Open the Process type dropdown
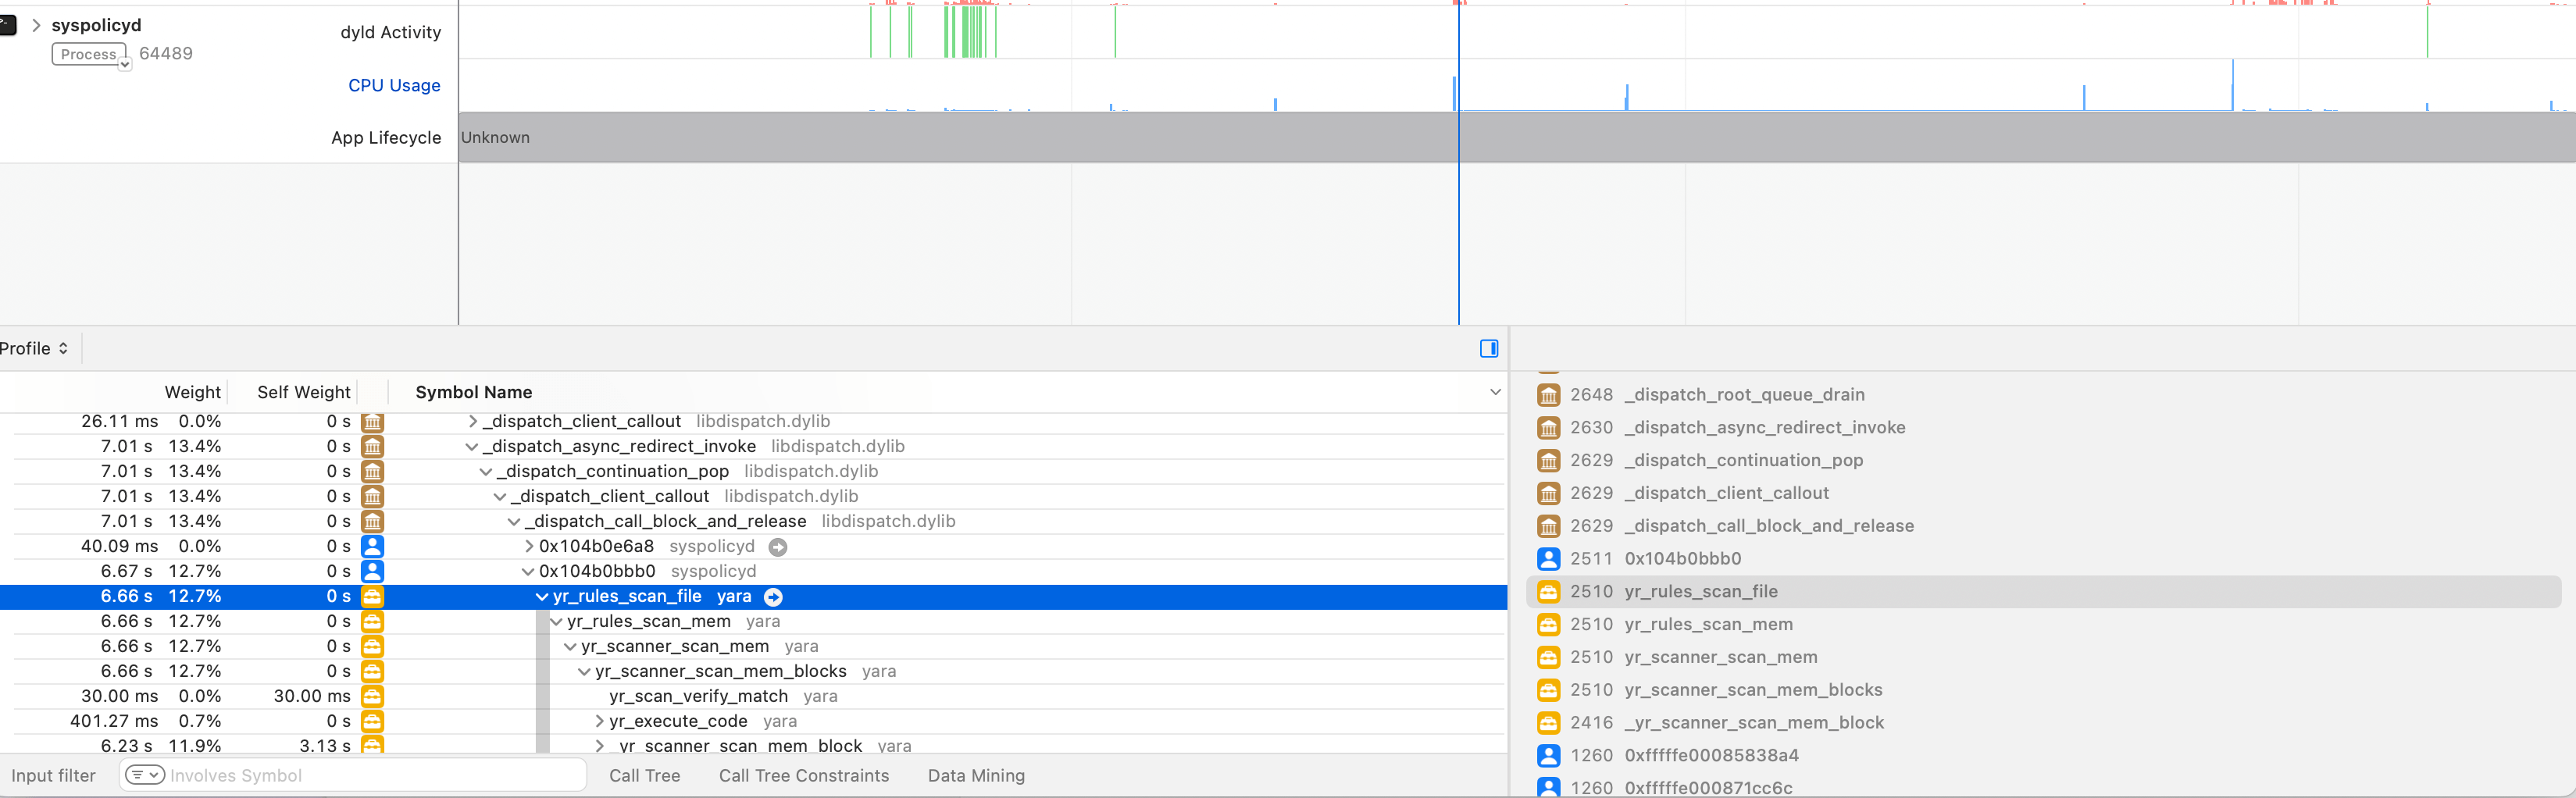 pos(90,54)
